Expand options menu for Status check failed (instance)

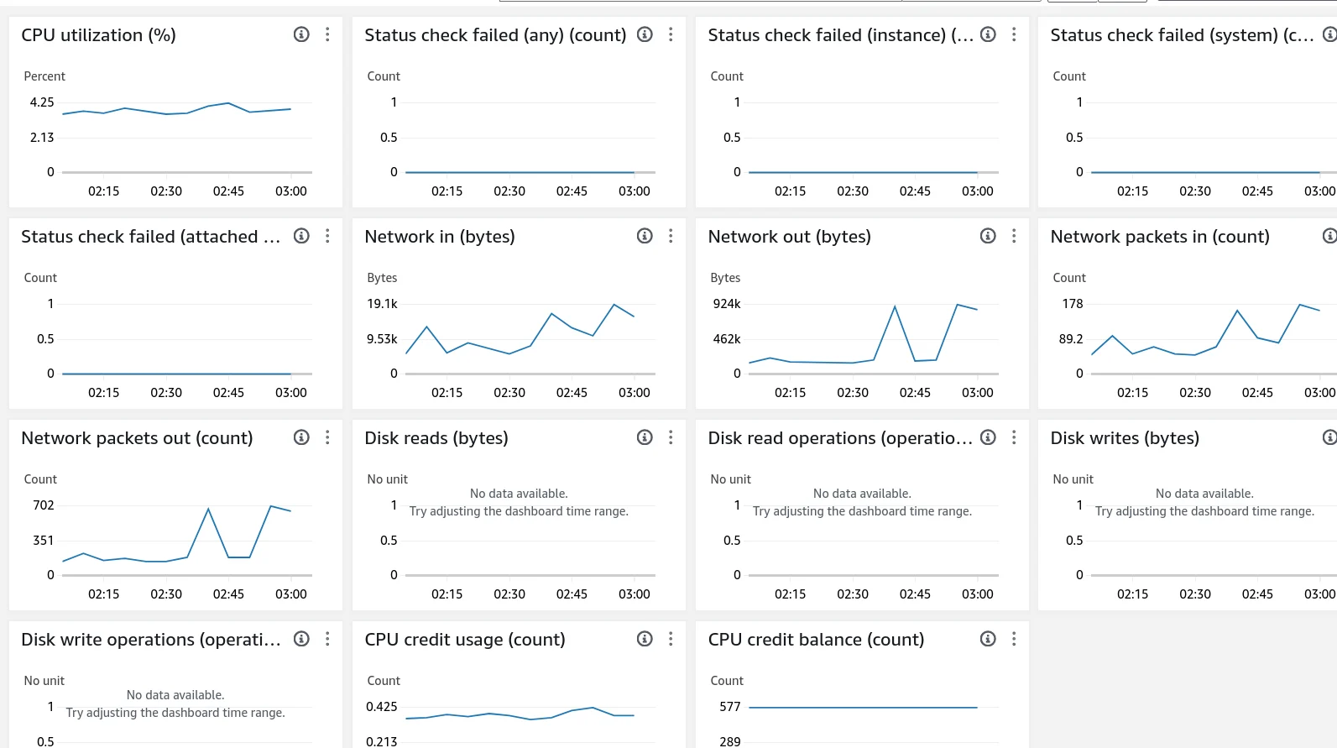(1014, 34)
